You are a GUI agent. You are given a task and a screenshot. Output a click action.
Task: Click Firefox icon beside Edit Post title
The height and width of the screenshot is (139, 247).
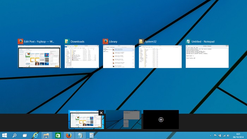point(20,41)
